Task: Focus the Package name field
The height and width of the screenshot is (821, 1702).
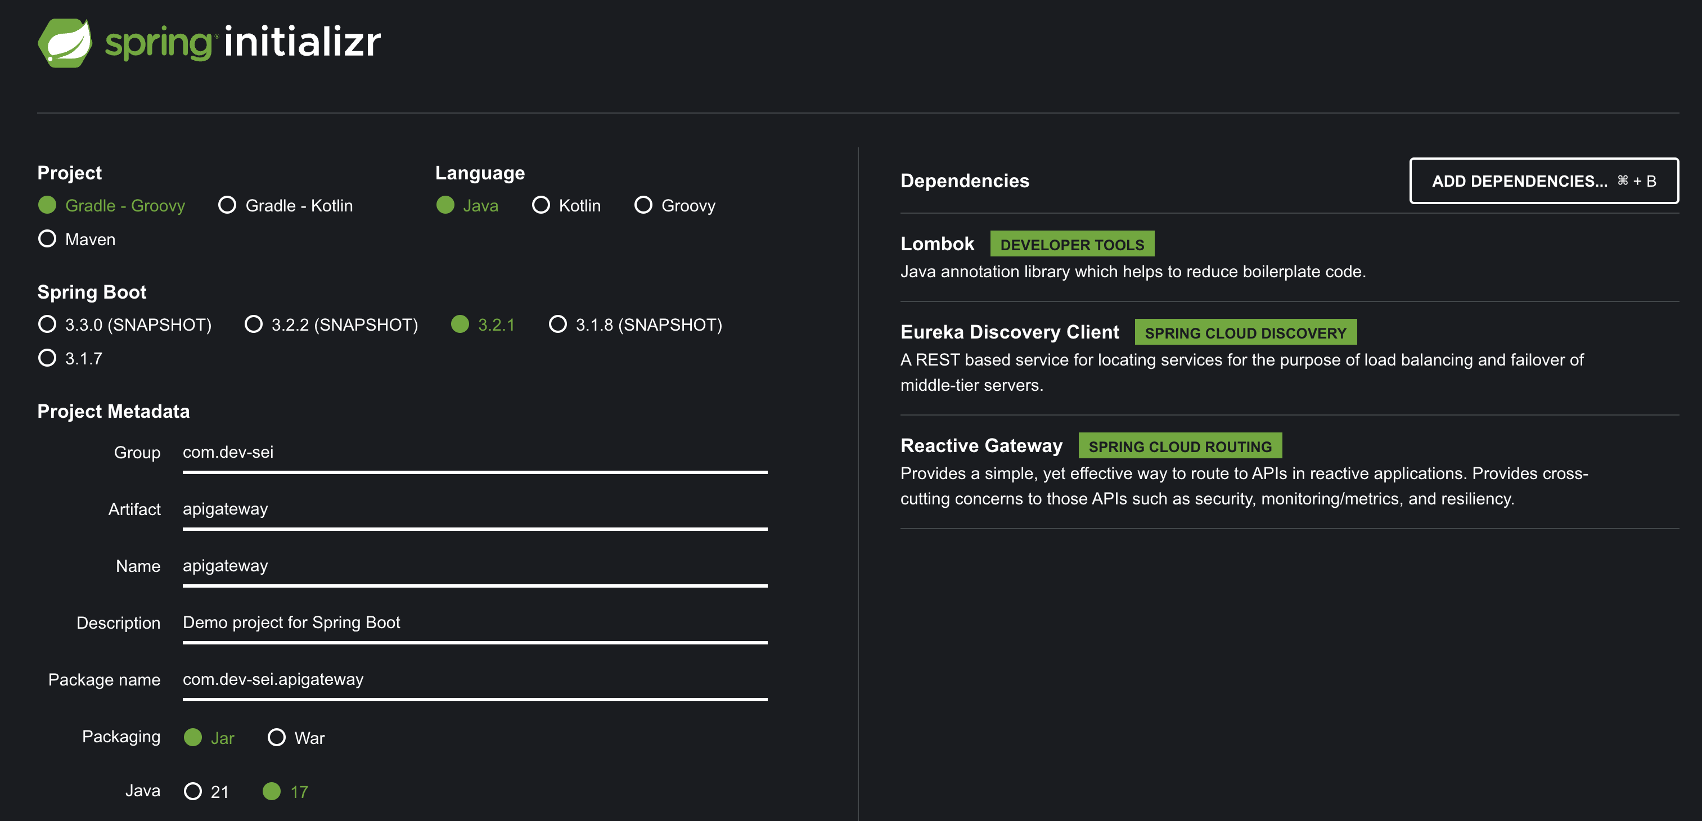Action: point(474,680)
